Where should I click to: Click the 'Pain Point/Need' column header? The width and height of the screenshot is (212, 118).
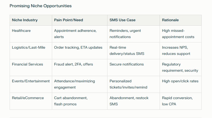[x=69, y=20]
